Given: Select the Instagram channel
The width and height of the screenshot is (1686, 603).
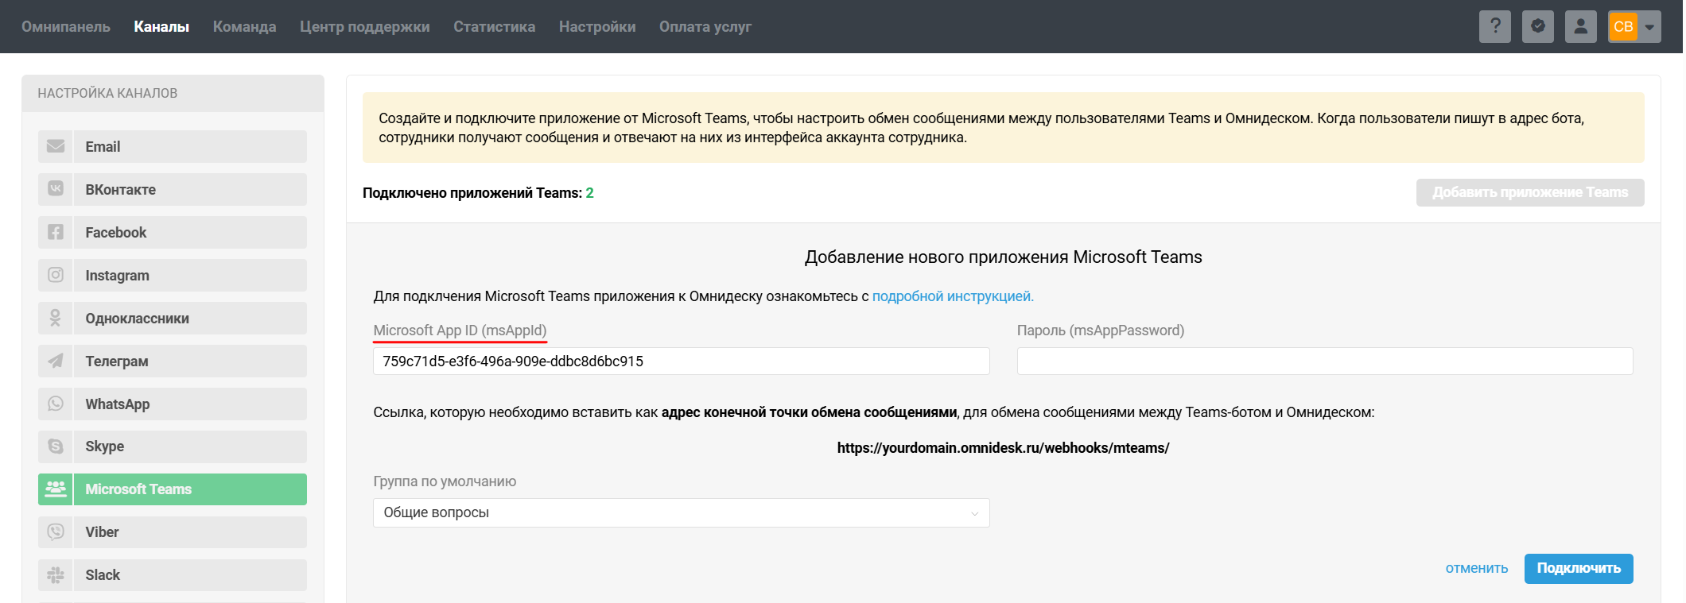Looking at the screenshot, I should (x=173, y=275).
